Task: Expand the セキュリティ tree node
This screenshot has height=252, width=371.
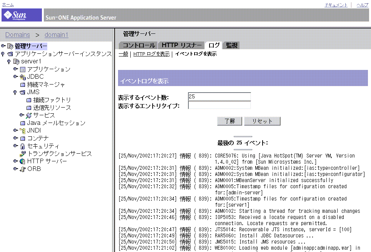Action: [16, 146]
